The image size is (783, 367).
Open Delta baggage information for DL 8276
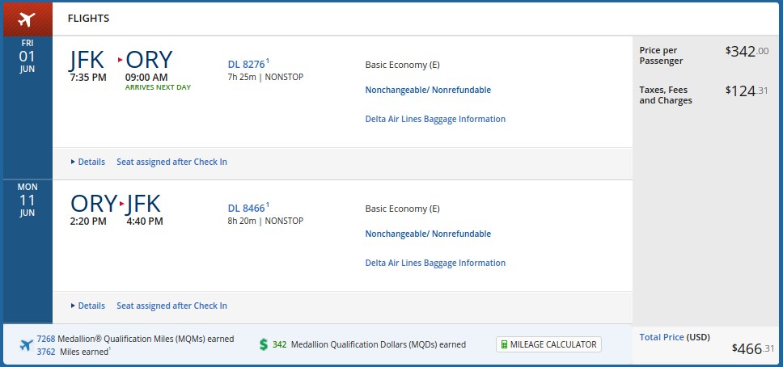pyautogui.click(x=435, y=119)
